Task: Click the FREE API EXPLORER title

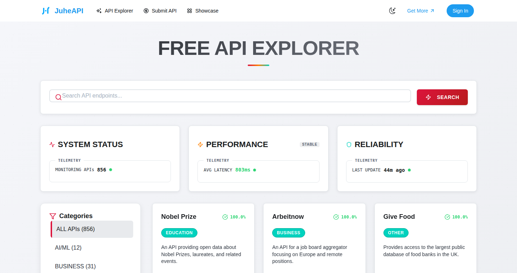Action: 258,48
